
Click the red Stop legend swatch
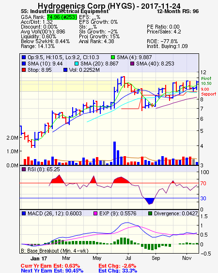[24, 70]
